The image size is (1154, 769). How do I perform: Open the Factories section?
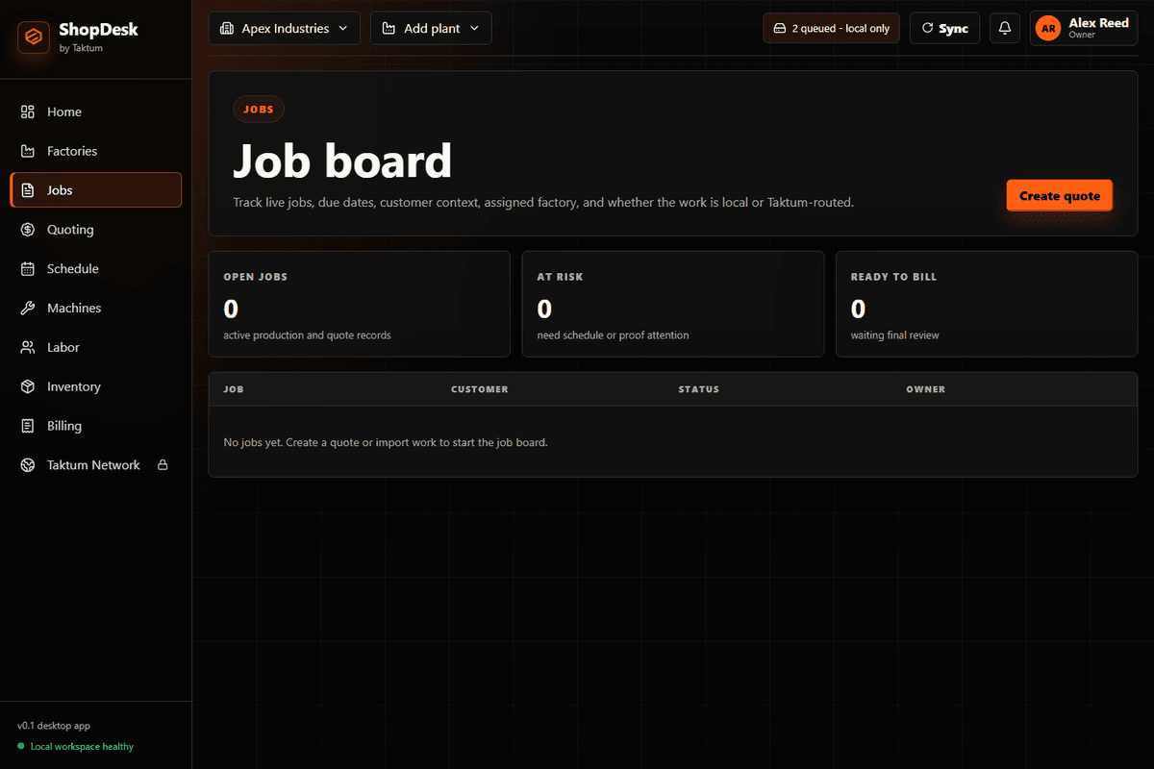(95, 151)
